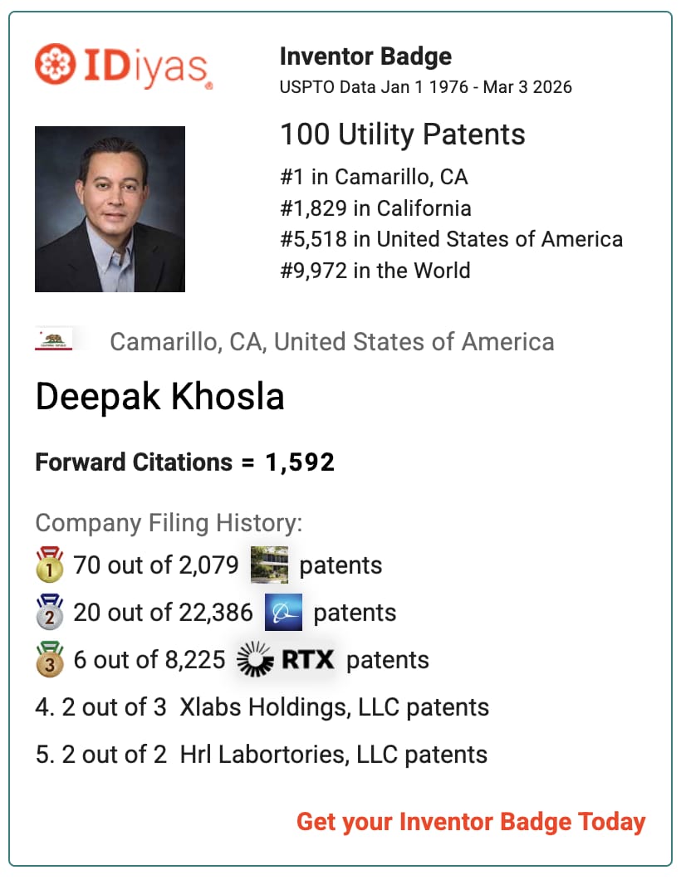Viewport: 681px width, 880px height.
Task: Click the building photo company logo
Action: point(269,565)
